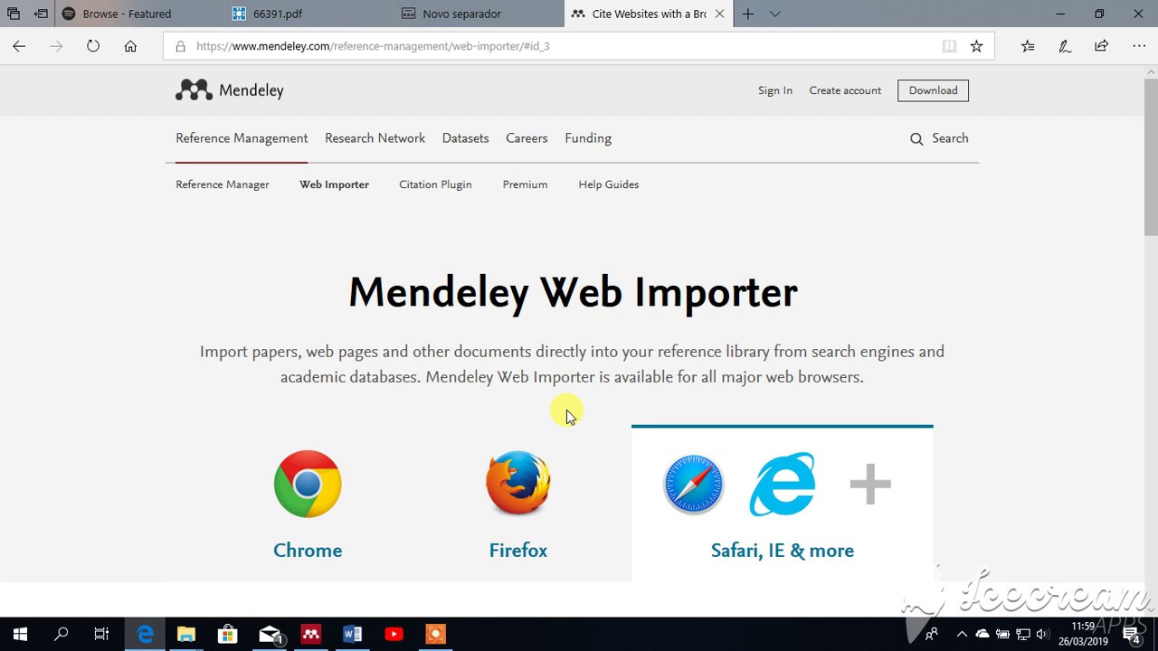Open the Favorites hub icon
The width and height of the screenshot is (1158, 651).
coord(1028,46)
